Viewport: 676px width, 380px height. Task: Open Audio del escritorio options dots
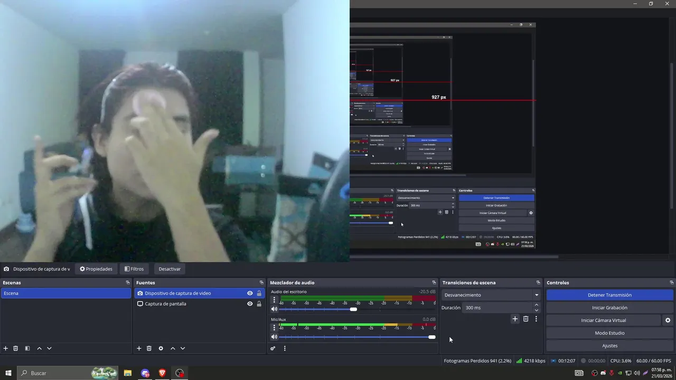coord(274,300)
